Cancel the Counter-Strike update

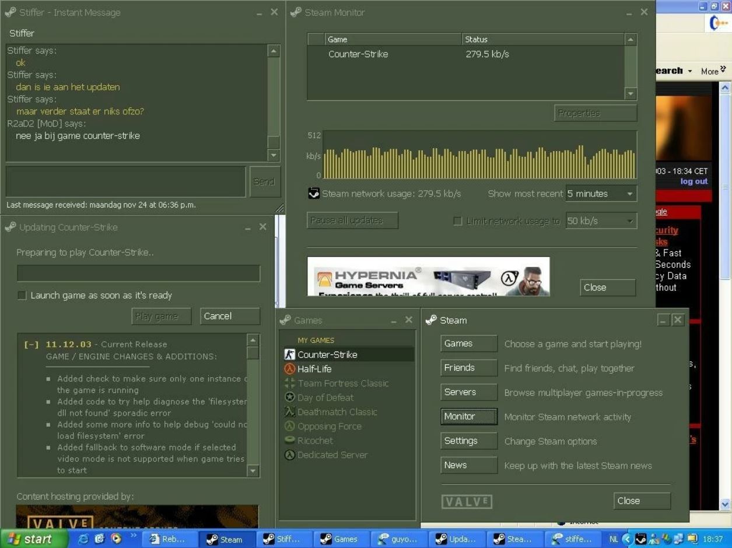(x=229, y=316)
